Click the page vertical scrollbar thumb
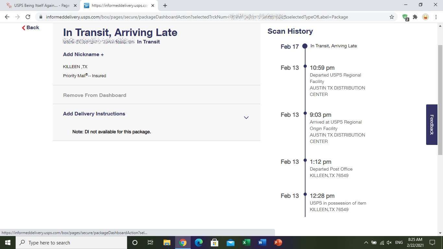 [440, 100]
